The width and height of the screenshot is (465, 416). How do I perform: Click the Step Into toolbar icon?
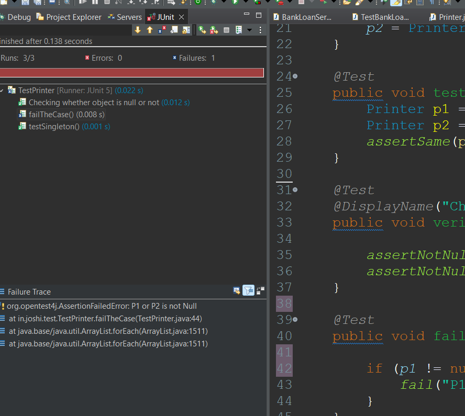point(131,2)
